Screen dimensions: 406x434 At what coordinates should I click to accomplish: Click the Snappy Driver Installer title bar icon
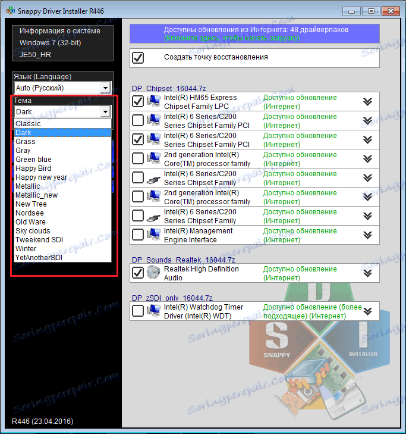click(11, 11)
